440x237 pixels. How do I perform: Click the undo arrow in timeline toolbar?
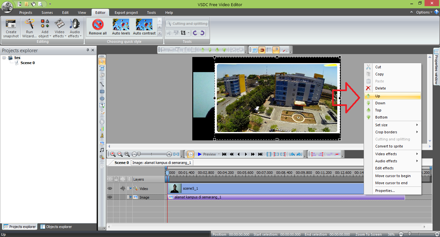tap(292, 154)
